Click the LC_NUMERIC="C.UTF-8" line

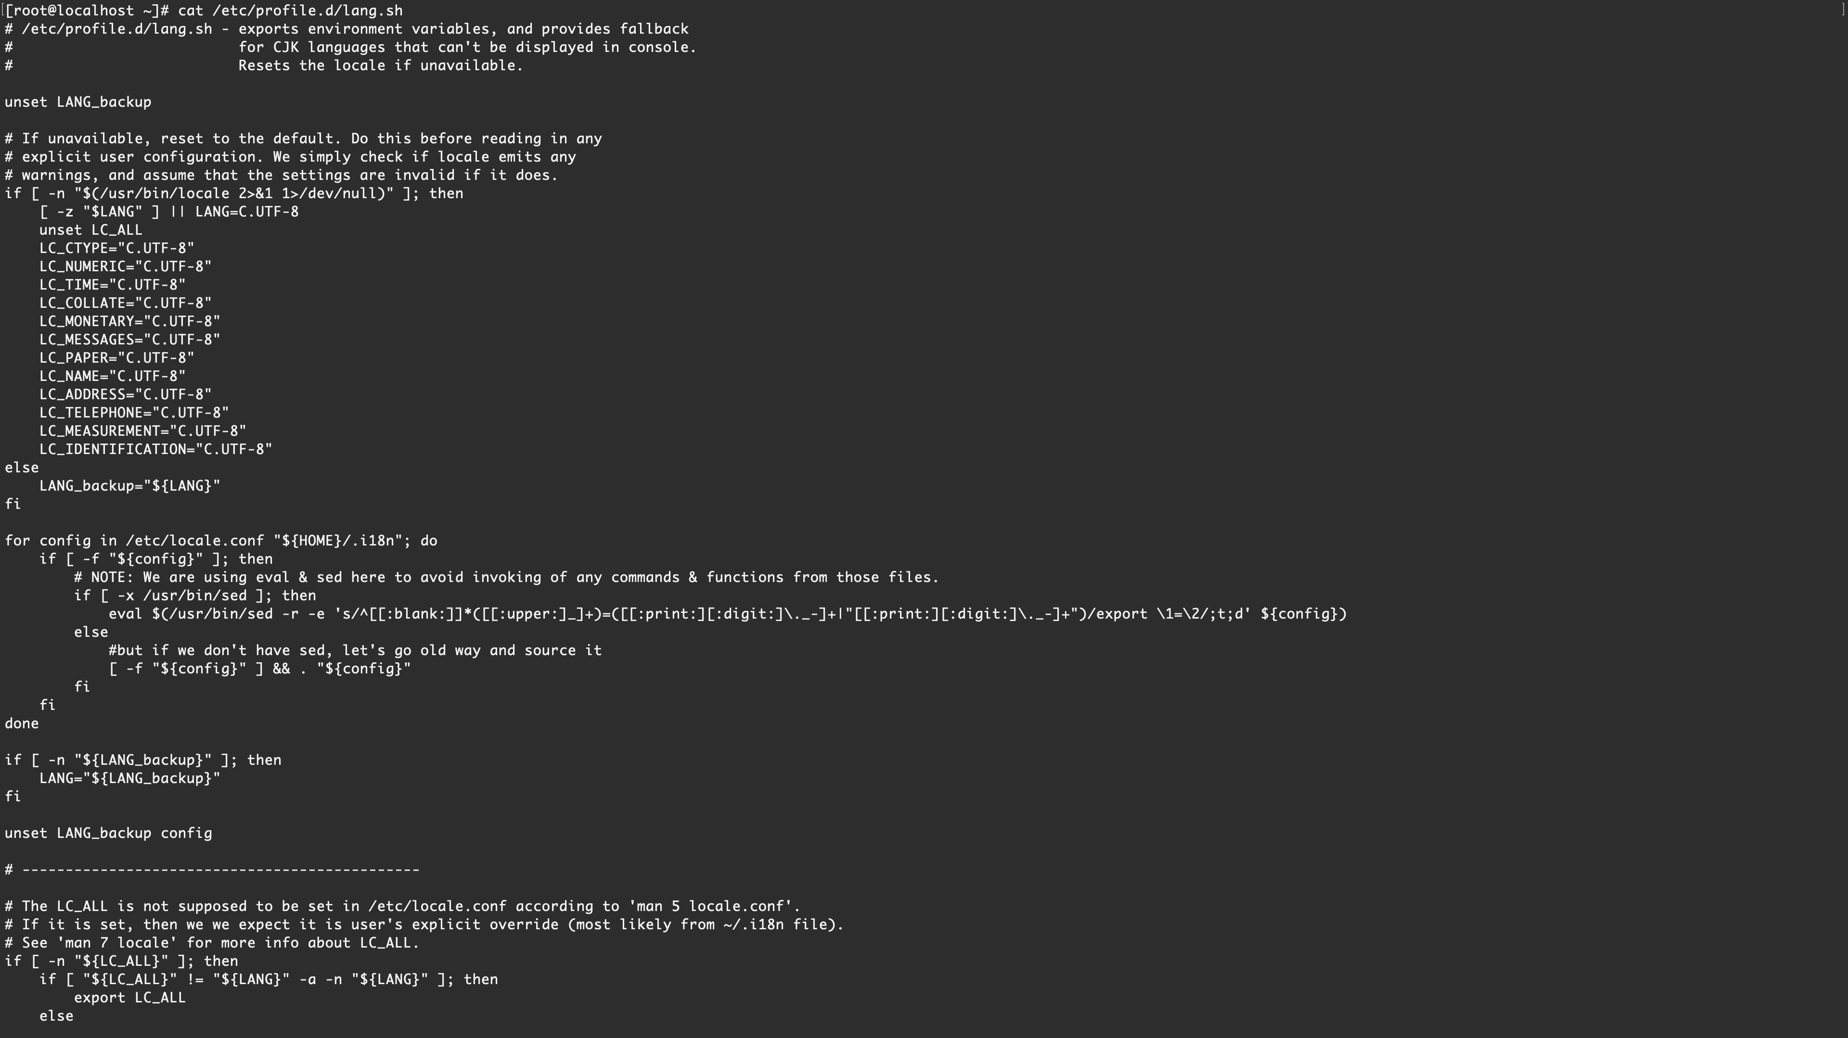tap(126, 266)
